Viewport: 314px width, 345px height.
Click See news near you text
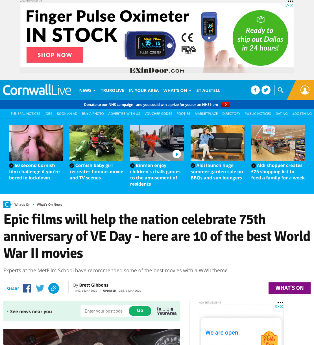tap(31, 311)
